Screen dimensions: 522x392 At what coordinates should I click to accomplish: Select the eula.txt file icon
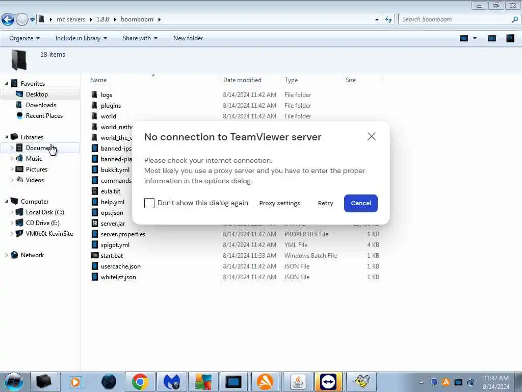point(94,191)
